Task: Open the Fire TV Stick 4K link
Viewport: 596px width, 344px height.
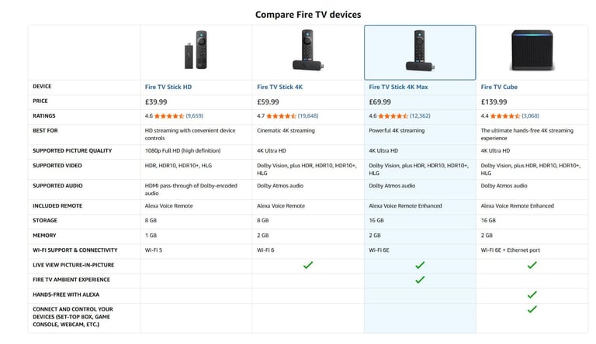Action: pos(279,87)
